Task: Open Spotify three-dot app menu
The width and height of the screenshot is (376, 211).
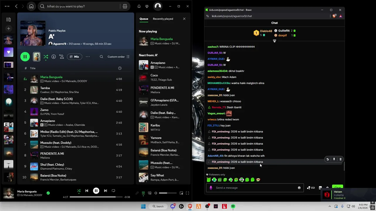Action: pos(7,6)
